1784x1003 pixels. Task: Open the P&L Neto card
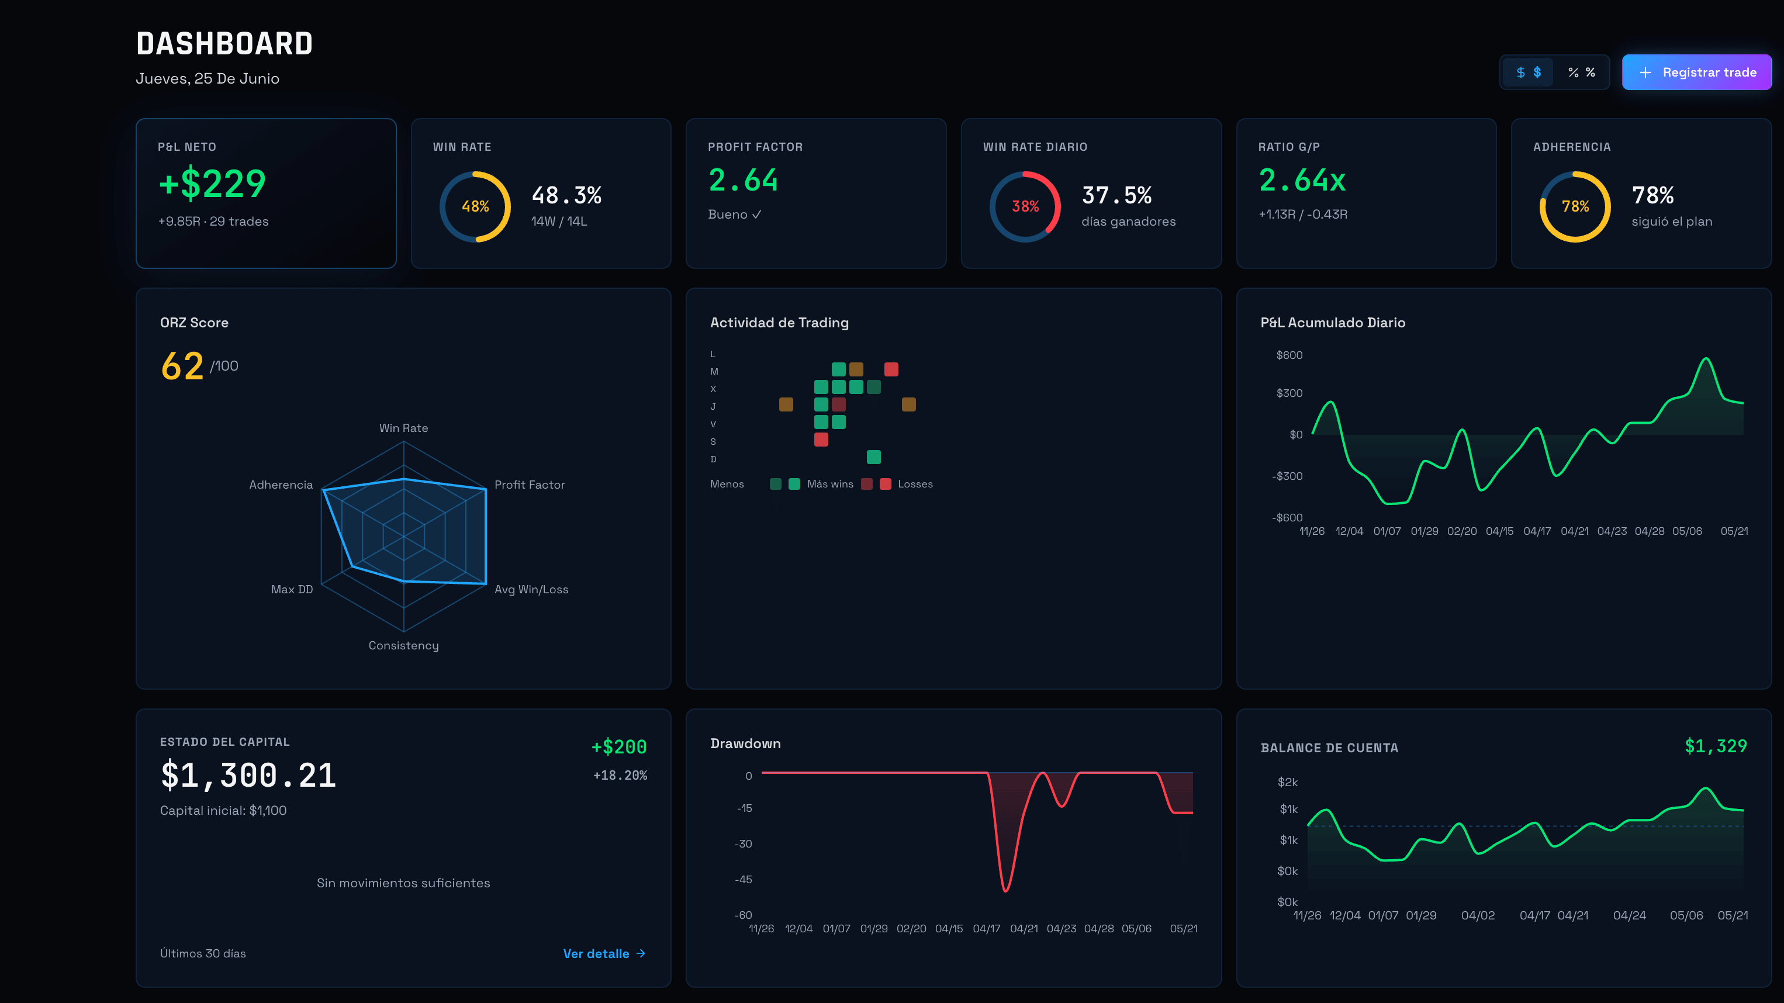(x=266, y=193)
